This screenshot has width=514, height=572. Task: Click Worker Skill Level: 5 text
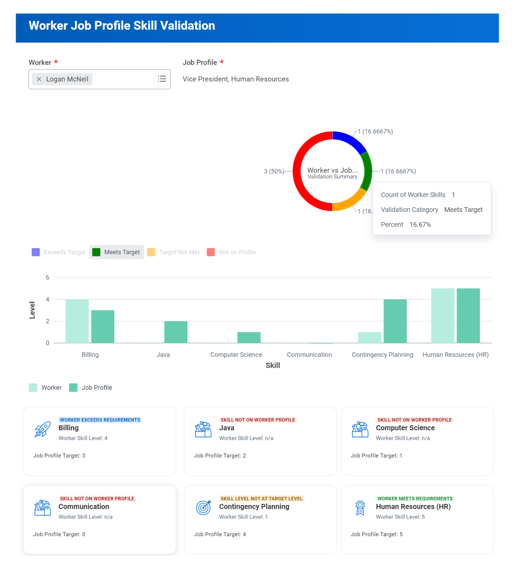(401, 517)
